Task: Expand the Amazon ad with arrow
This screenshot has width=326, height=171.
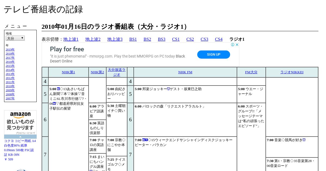Action: click(x=20, y=137)
